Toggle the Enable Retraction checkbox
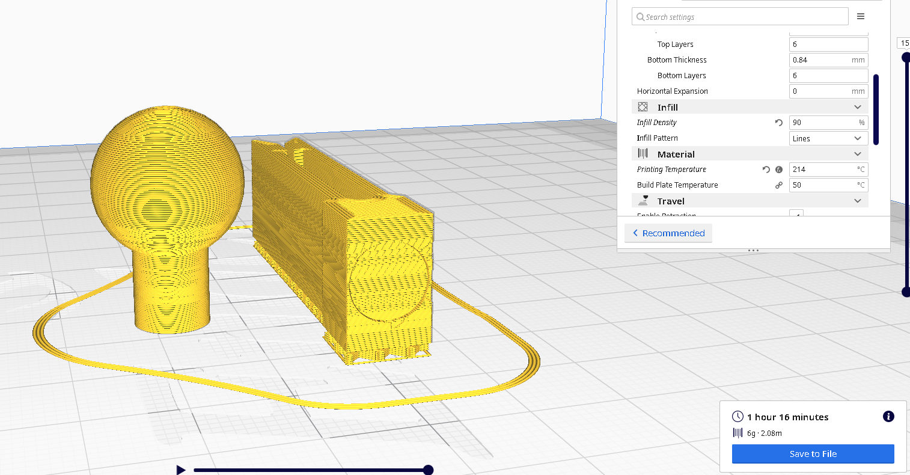Image resolution: width=910 pixels, height=475 pixels. [x=796, y=214]
